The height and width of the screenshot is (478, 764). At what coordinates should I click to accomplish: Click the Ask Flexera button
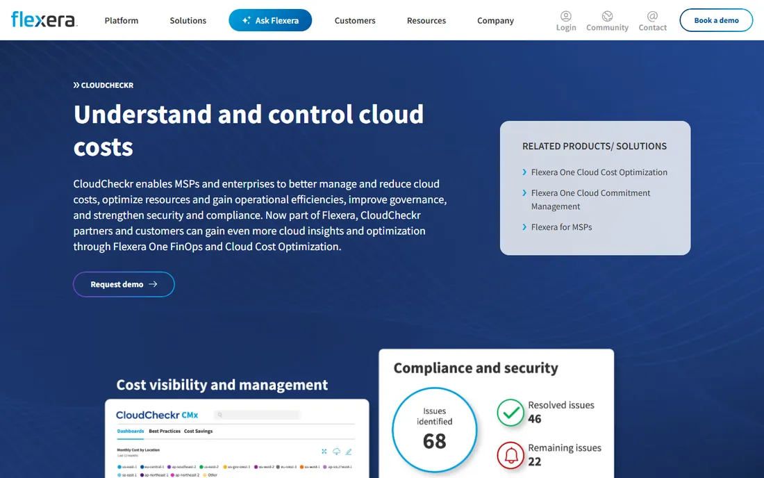point(270,20)
